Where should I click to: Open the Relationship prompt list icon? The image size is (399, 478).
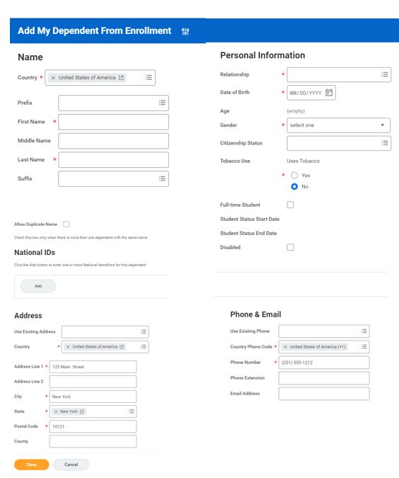[385, 74]
